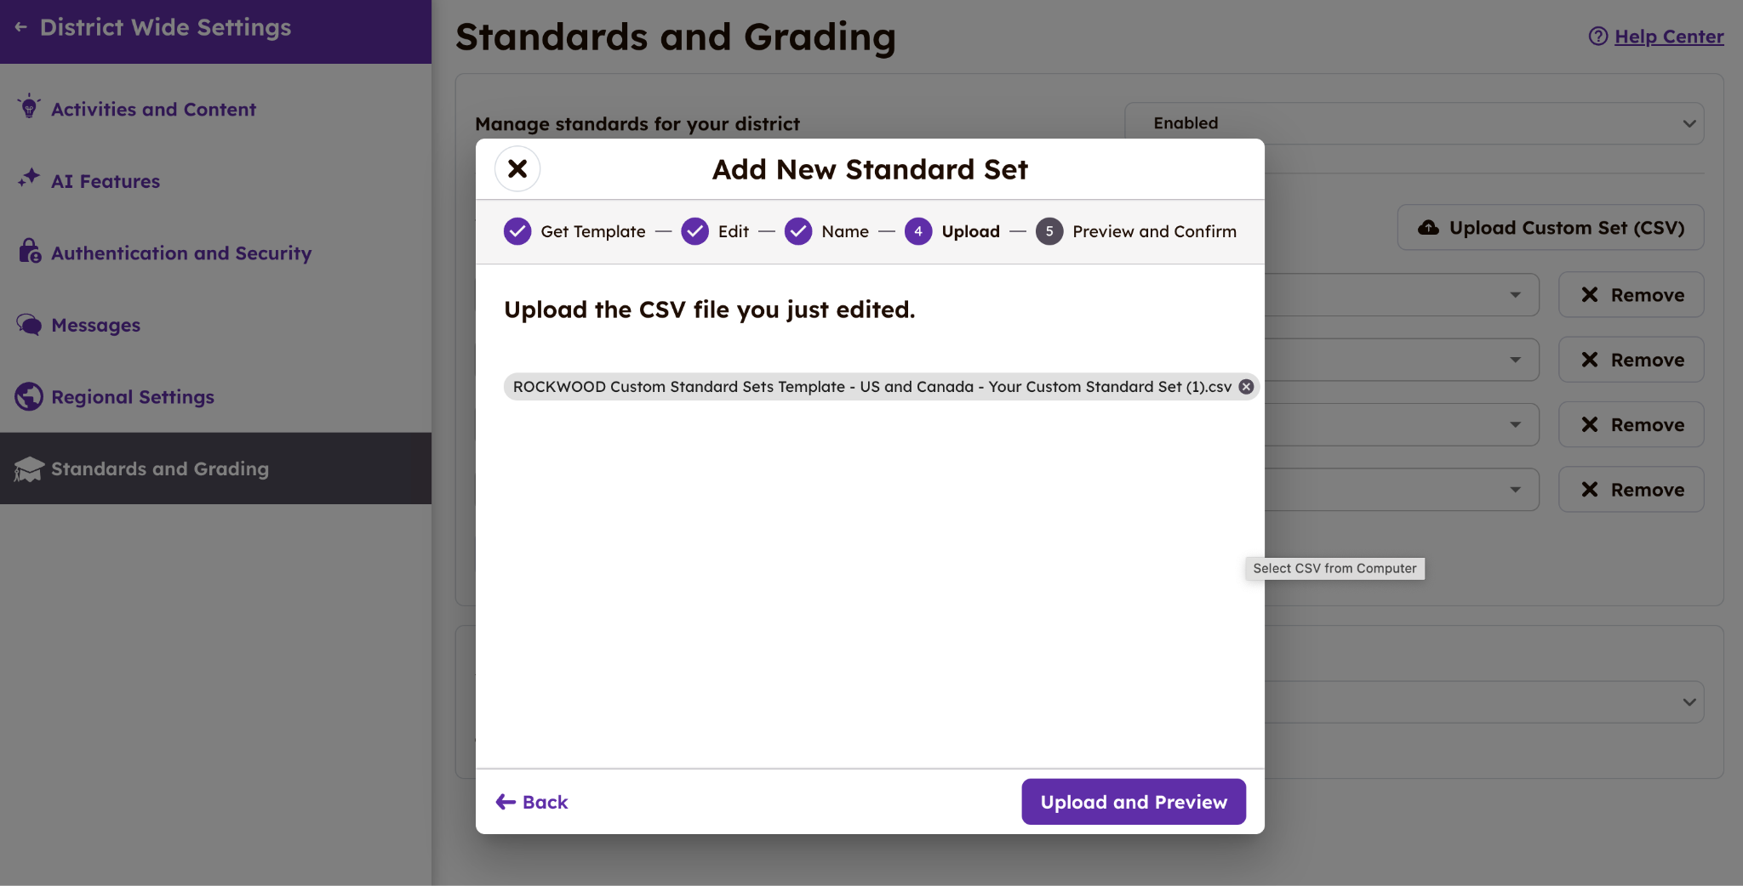This screenshot has width=1743, height=886.
Task: Click the Upload and Preview button
Action: [x=1133, y=802]
